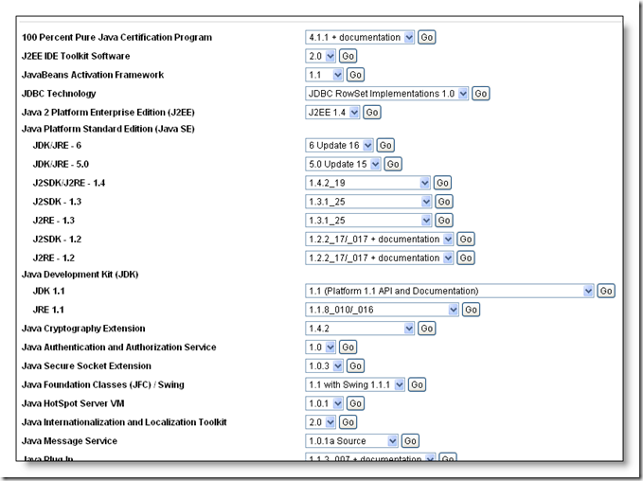The height and width of the screenshot is (481, 643).
Task: Open the J2SDK - 1.2 version dropdown
Action: click(x=380, y=239)
